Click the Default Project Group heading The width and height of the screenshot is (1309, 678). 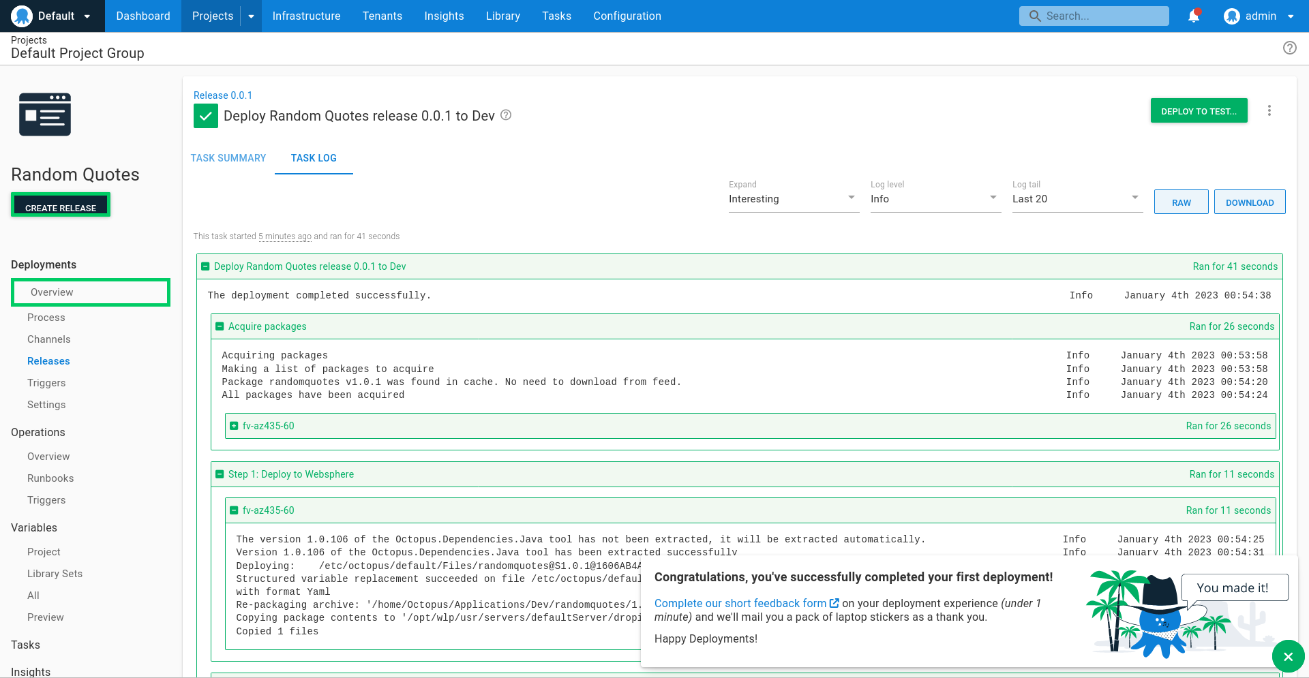tap(78, 53)
